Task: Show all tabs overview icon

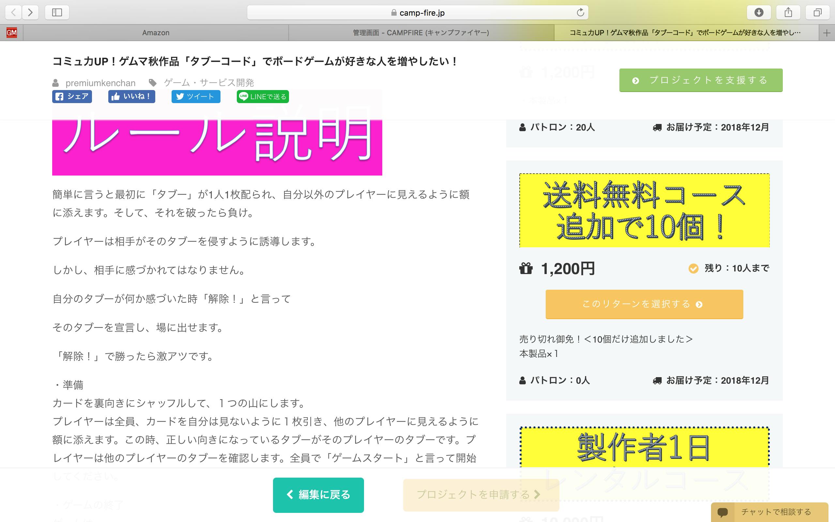Action: click(817, 13)
